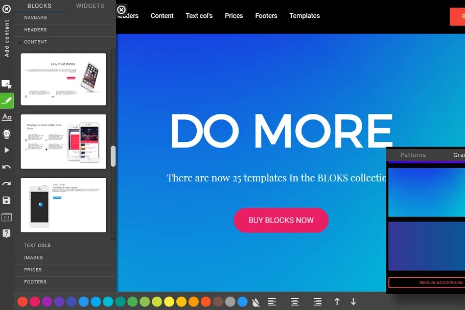Click the BUY BLOCKS NOW button
This screenshot has width=465, height=310.
(281, 220)
